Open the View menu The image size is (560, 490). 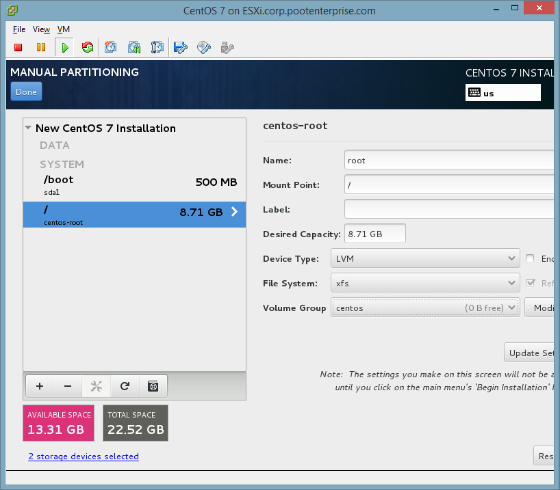point(42,29)
